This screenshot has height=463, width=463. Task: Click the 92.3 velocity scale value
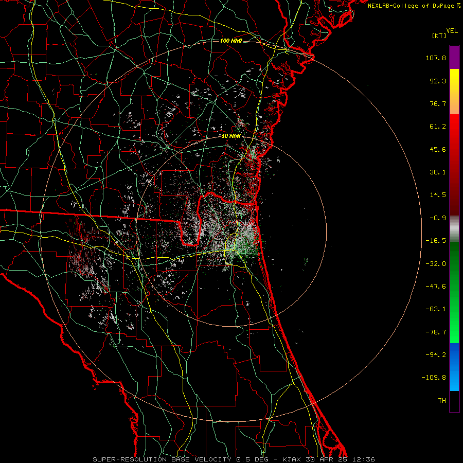pos(438,81)
